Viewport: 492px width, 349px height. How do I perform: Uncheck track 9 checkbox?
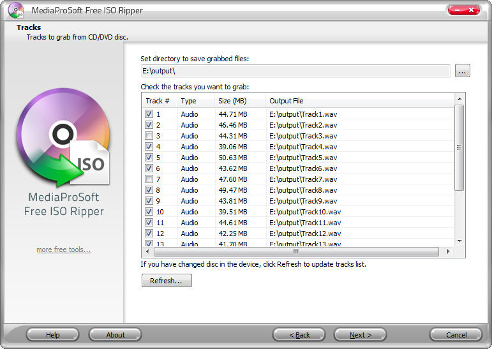[x=149, y=201]
